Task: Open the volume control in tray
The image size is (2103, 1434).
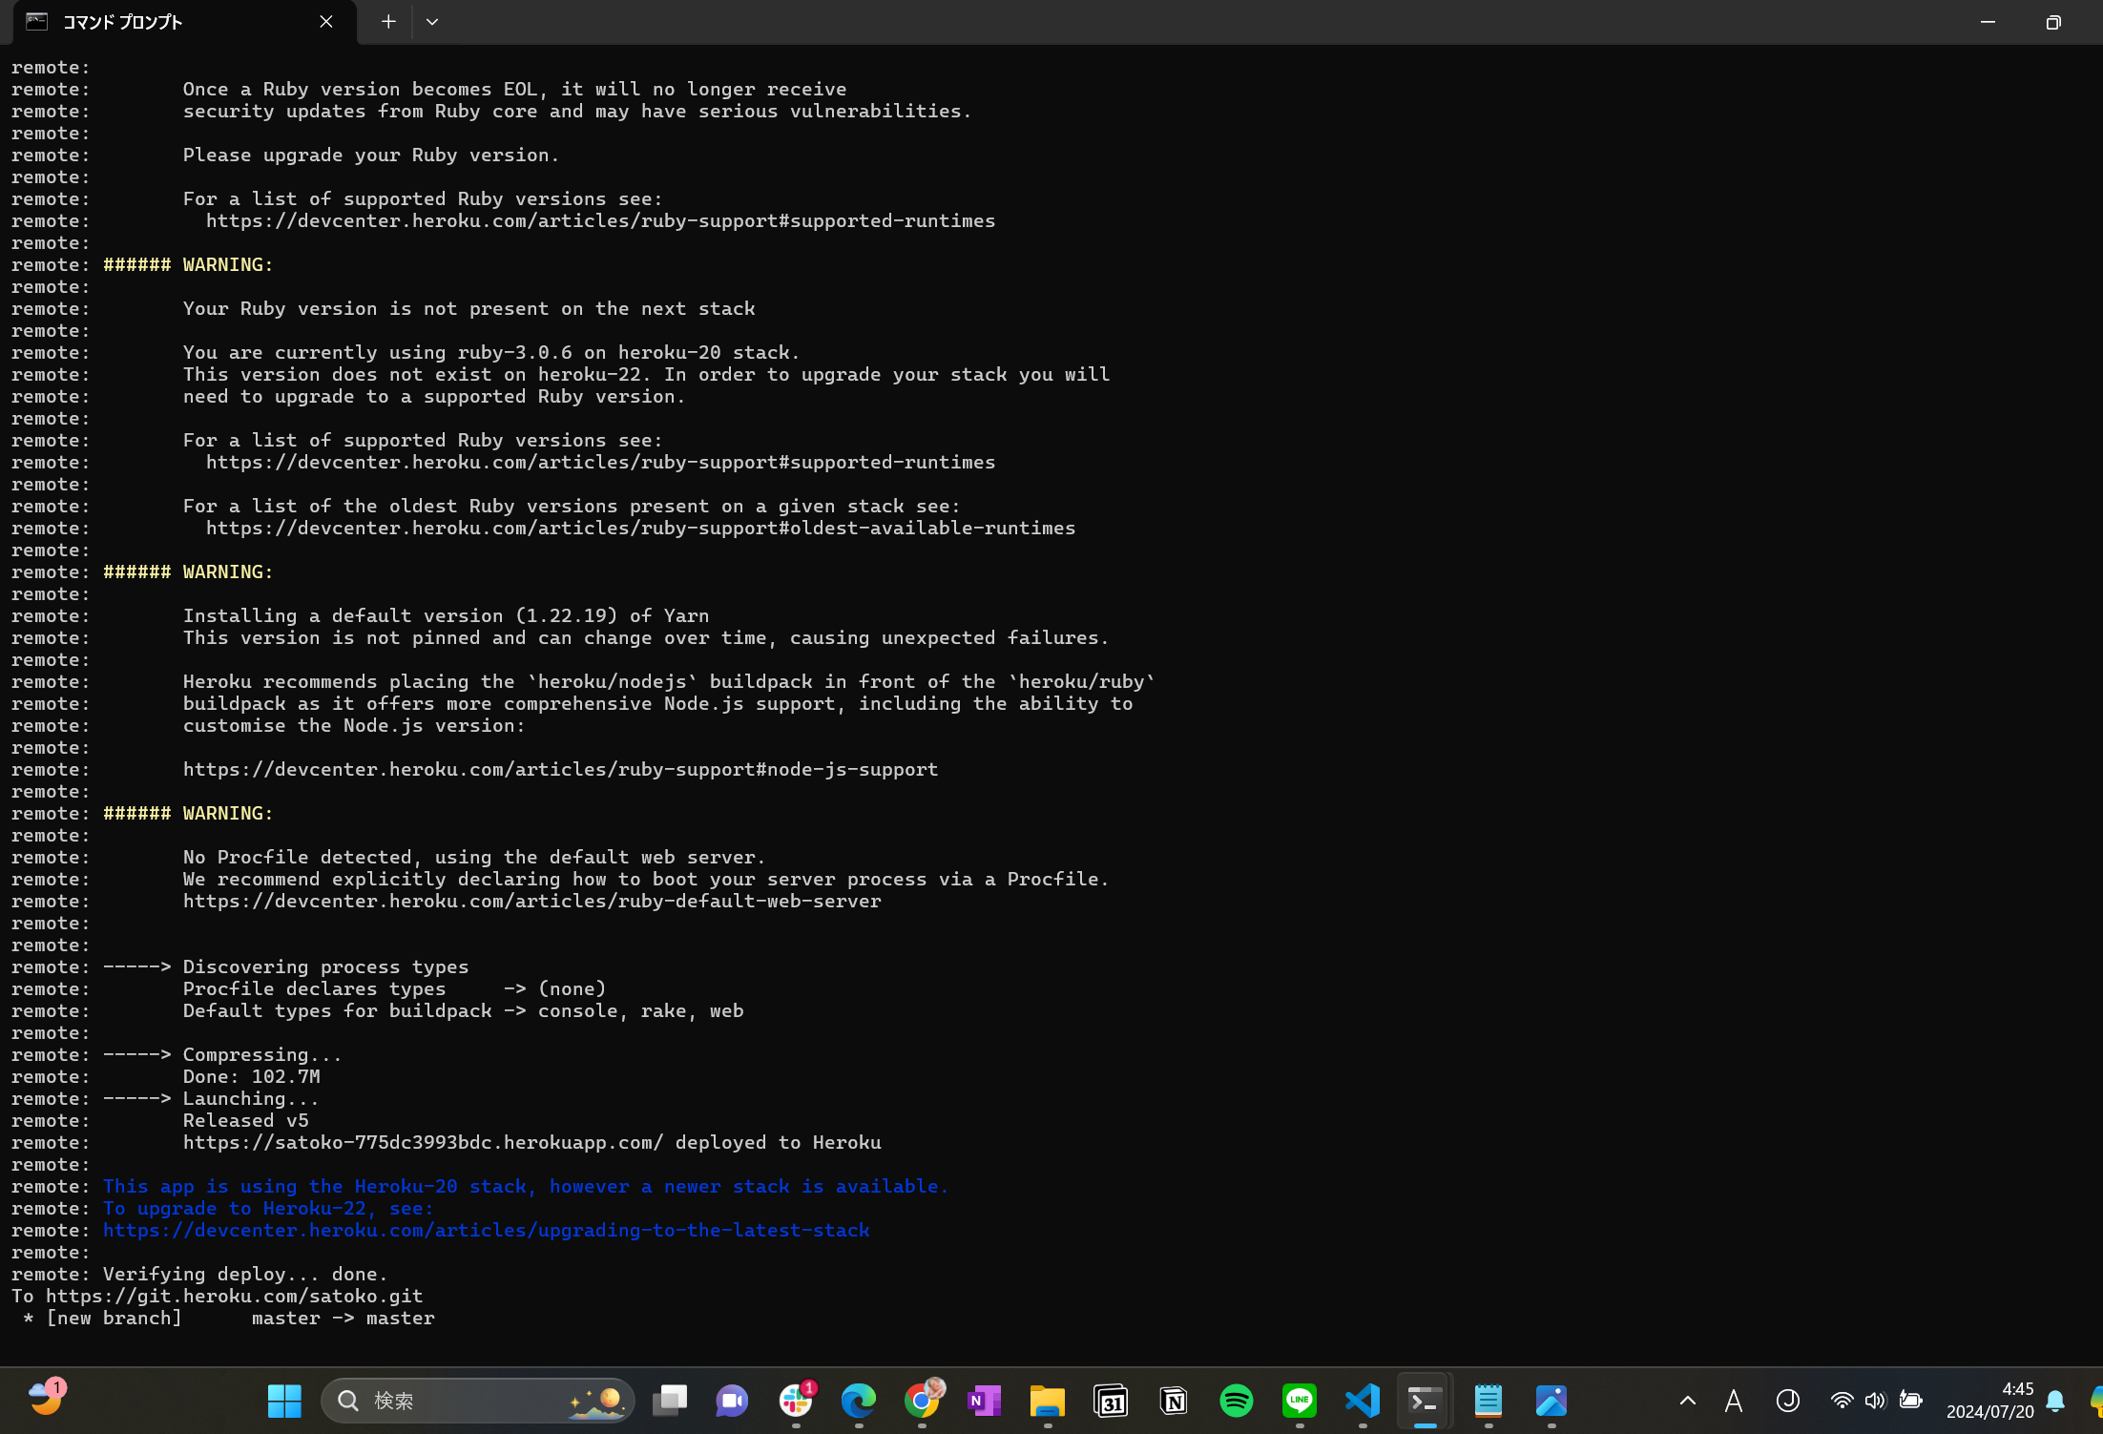Action: tap(1875, 1400)
